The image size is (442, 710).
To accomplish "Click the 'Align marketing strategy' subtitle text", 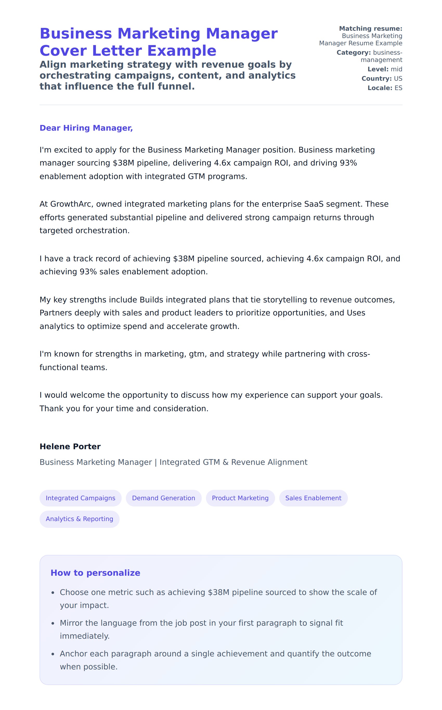I will [x=167, y=75].
